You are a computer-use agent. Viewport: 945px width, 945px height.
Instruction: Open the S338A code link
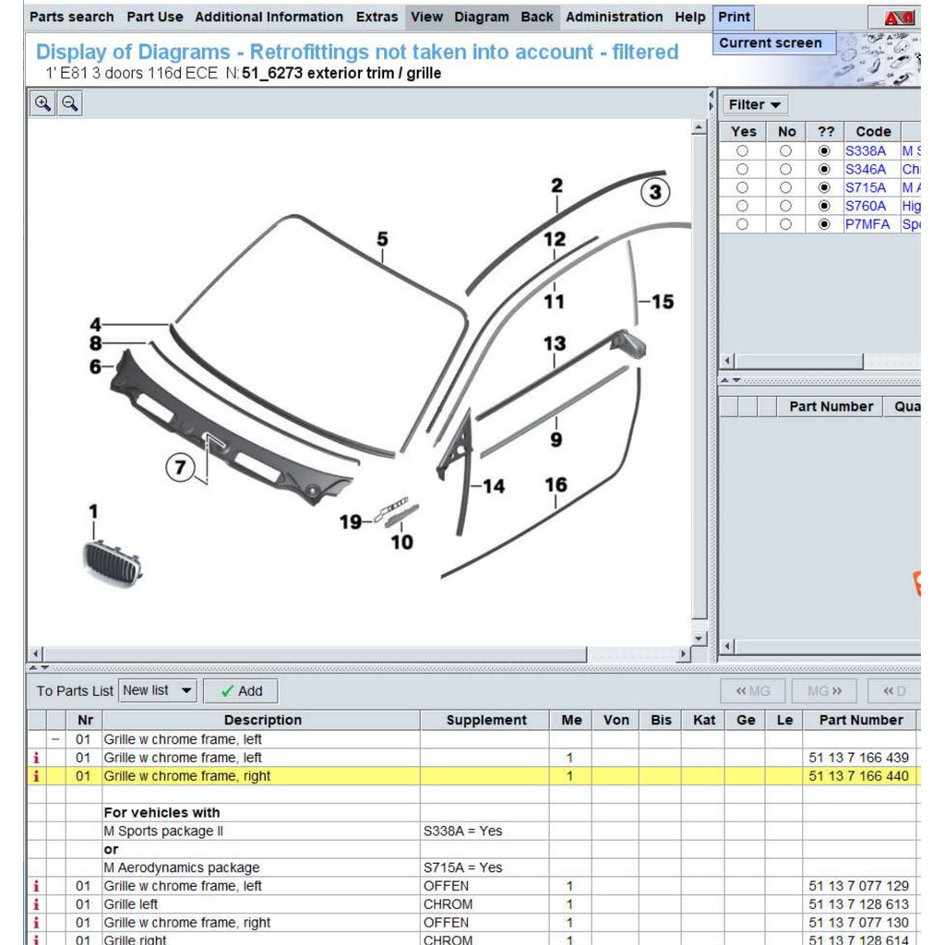[x=866, y=151]
